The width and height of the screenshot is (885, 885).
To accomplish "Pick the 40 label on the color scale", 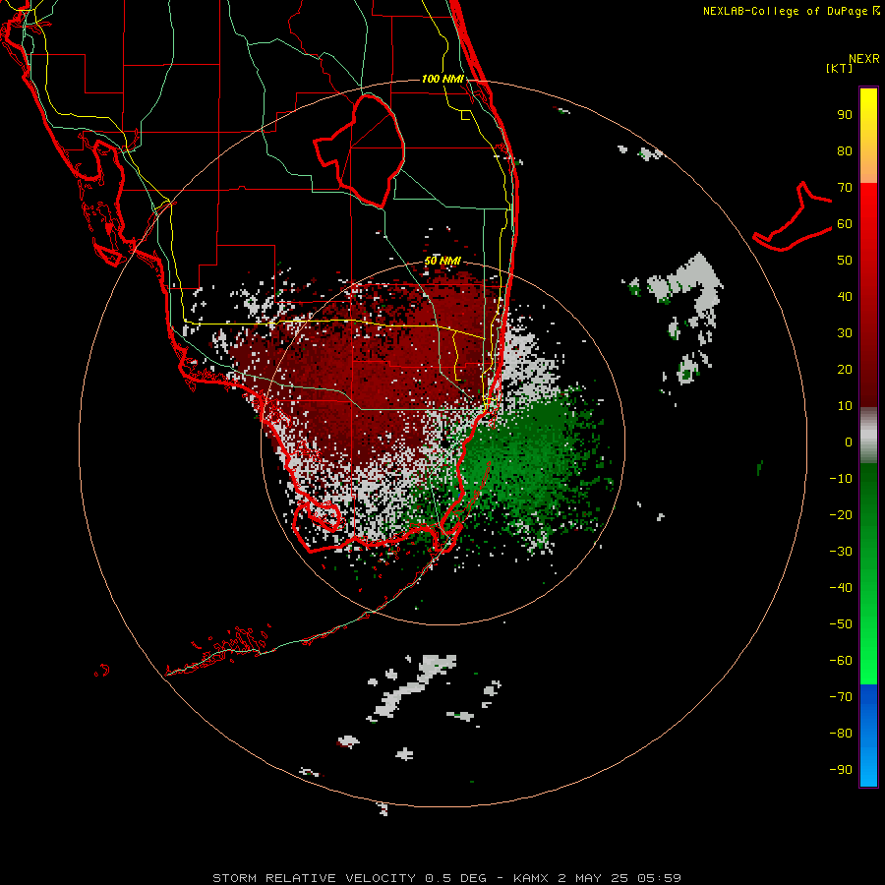I will (845, 296).
